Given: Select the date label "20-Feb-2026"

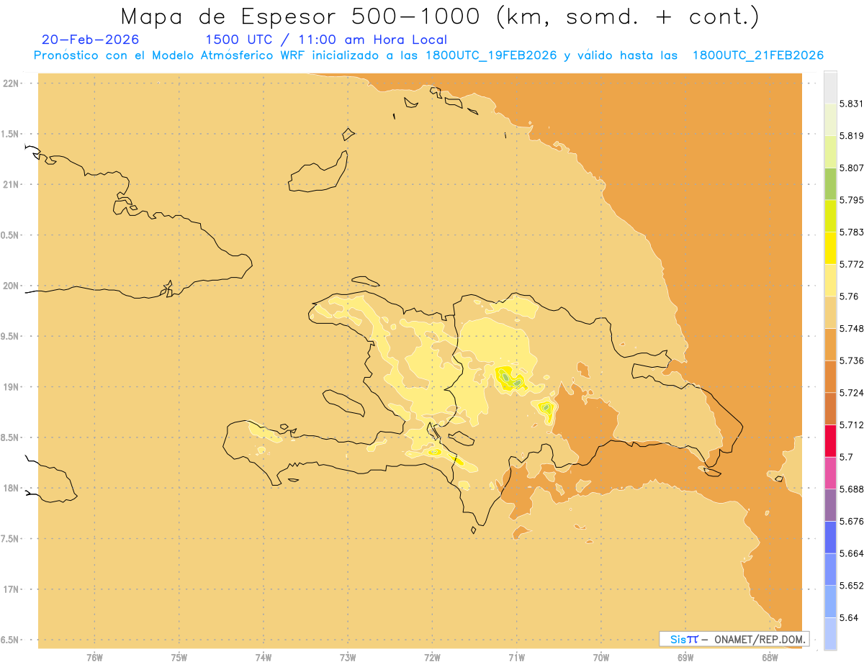Looking at the screenshot, I should click(91, 40).
